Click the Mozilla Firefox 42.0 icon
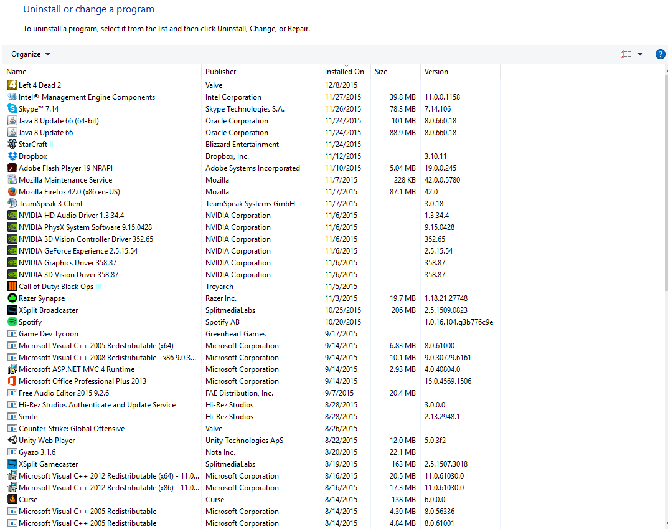 (x=12, y=191)
